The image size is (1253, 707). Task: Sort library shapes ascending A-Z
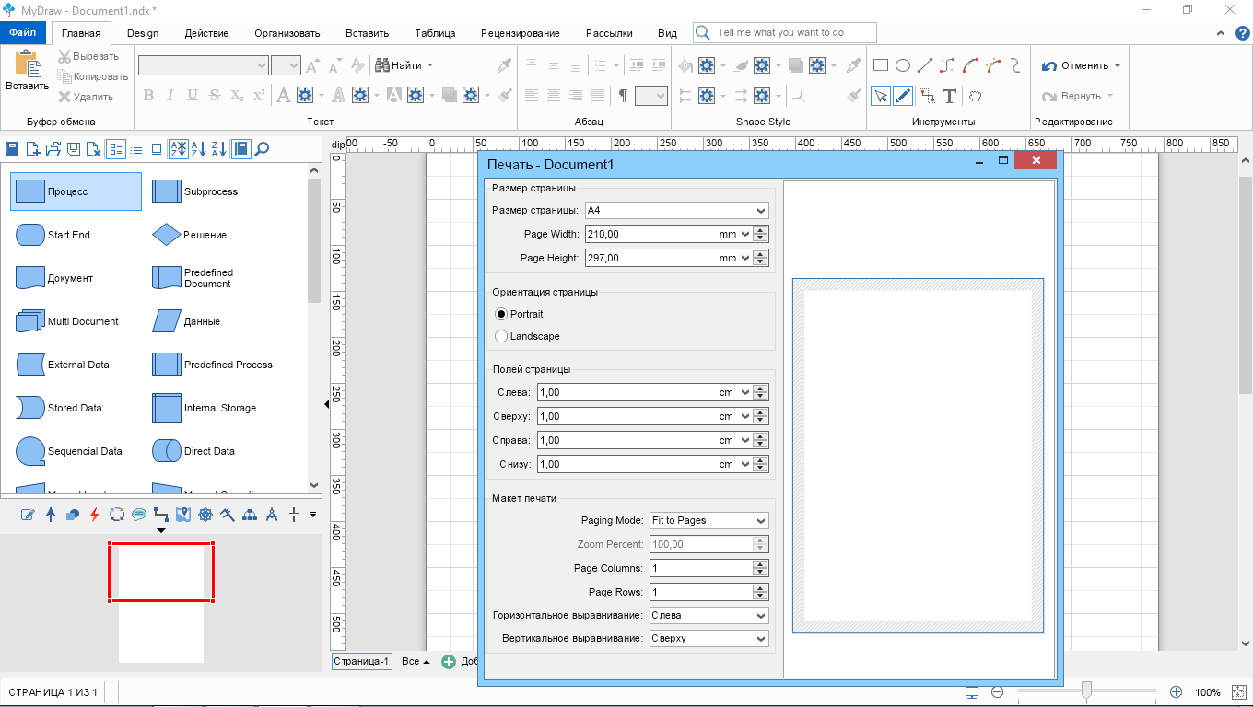point(199,149)
